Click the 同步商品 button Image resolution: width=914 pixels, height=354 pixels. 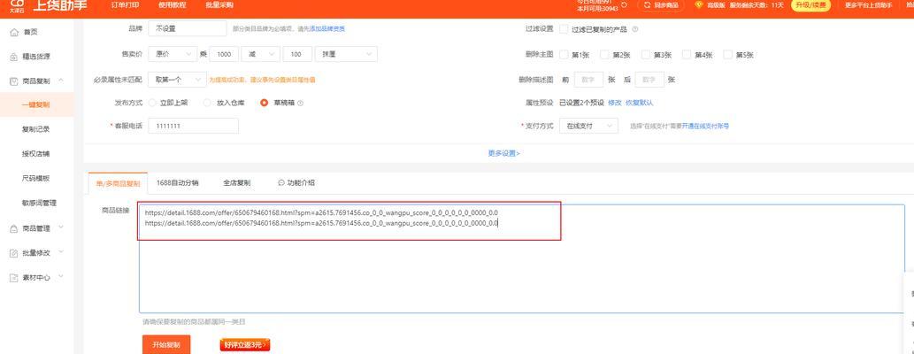pyautogui.click(x=662, y=5)
